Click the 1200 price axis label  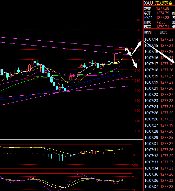(136, 91)
